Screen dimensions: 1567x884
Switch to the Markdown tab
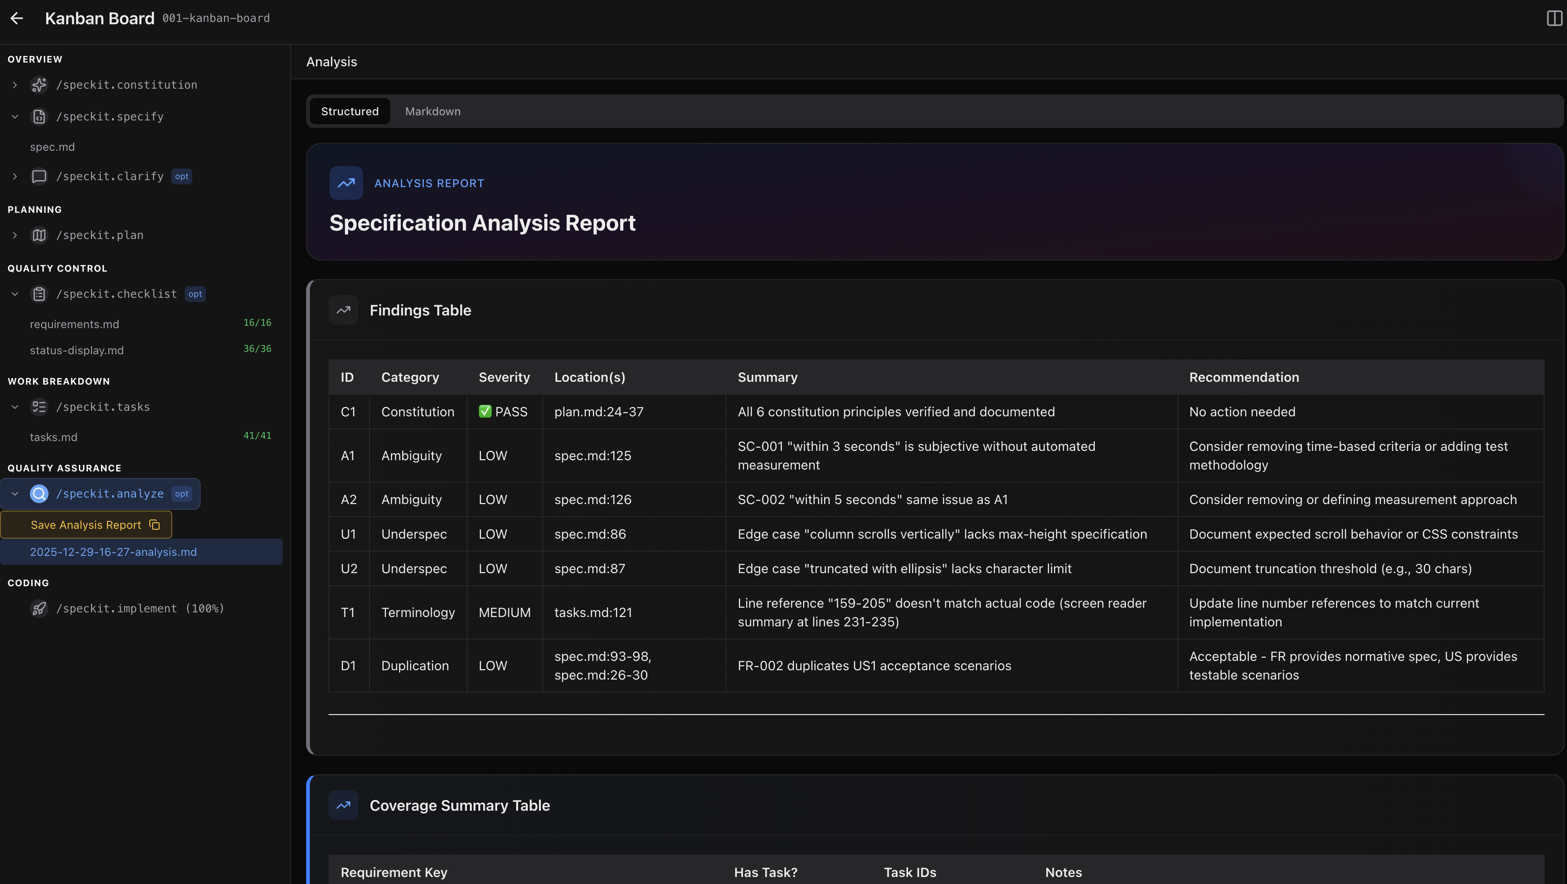(x=433, y=111)
